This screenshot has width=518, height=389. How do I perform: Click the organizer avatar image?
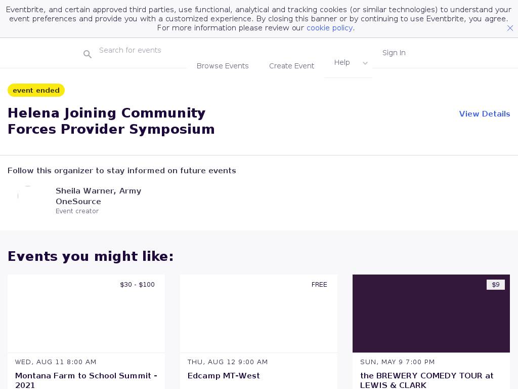pyautogui.click(x=28, y=196)
